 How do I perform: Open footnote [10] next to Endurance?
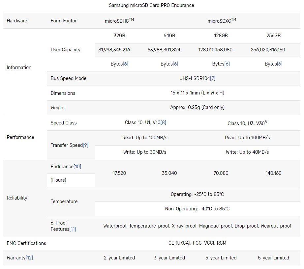(x=77, y=167)
